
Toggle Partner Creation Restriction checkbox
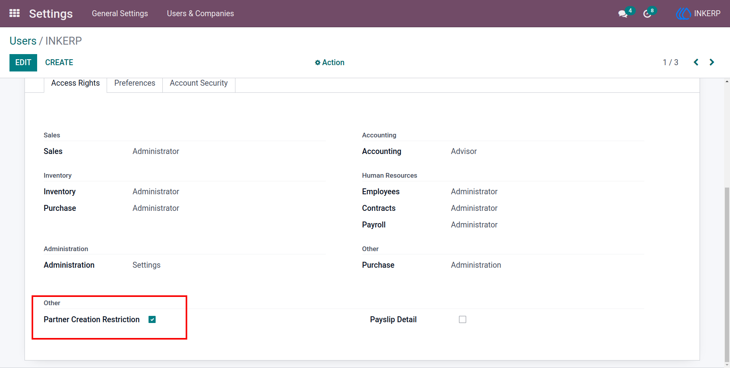pos(152,319)
